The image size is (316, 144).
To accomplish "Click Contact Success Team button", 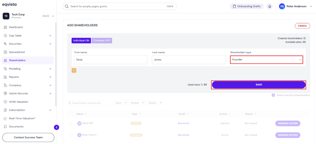I will (x=28, y=138).
